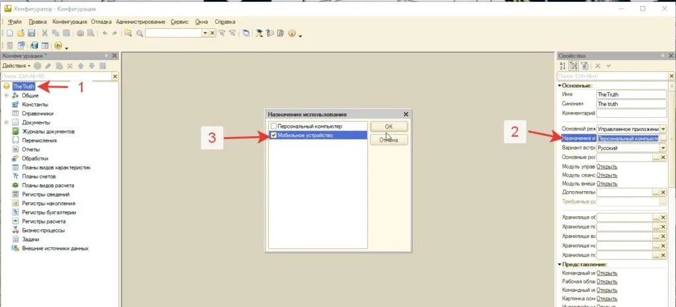Screen dimensions: 676x307
Task: Uncheck the Мобильное устройство checkbox
Action: tap(273, 136)
